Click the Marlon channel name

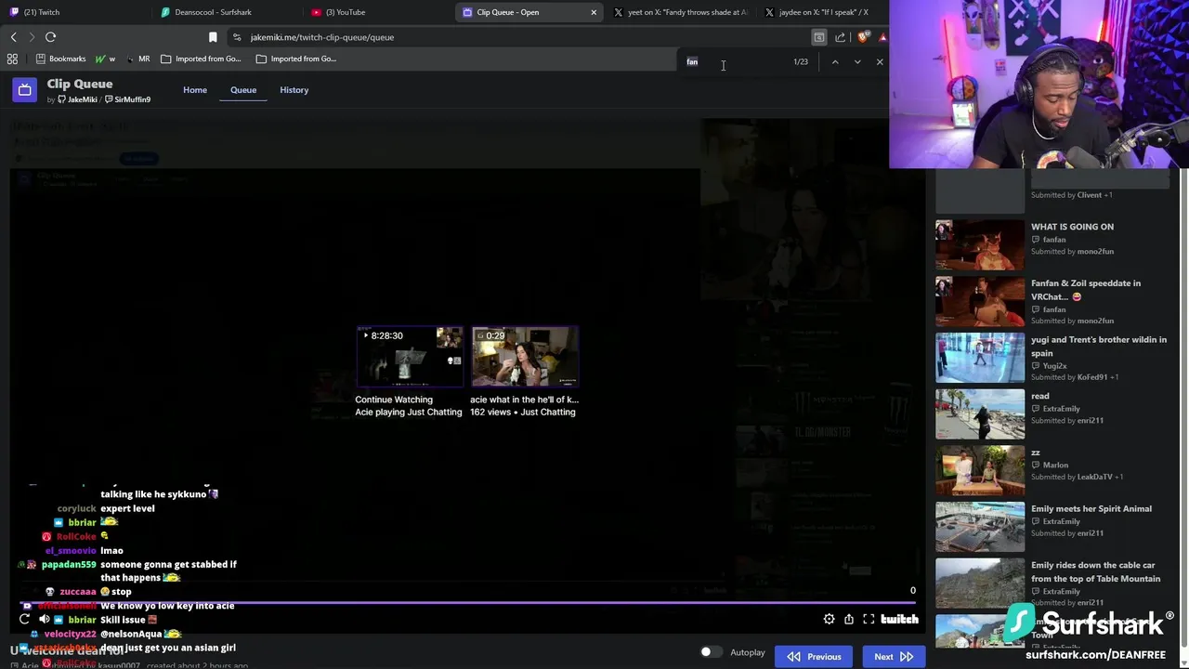click(x=1055, y=465)
